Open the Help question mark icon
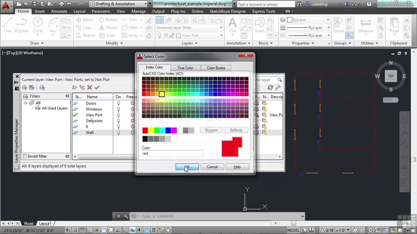The image size is (417, 234). click(x=369, y=4)
